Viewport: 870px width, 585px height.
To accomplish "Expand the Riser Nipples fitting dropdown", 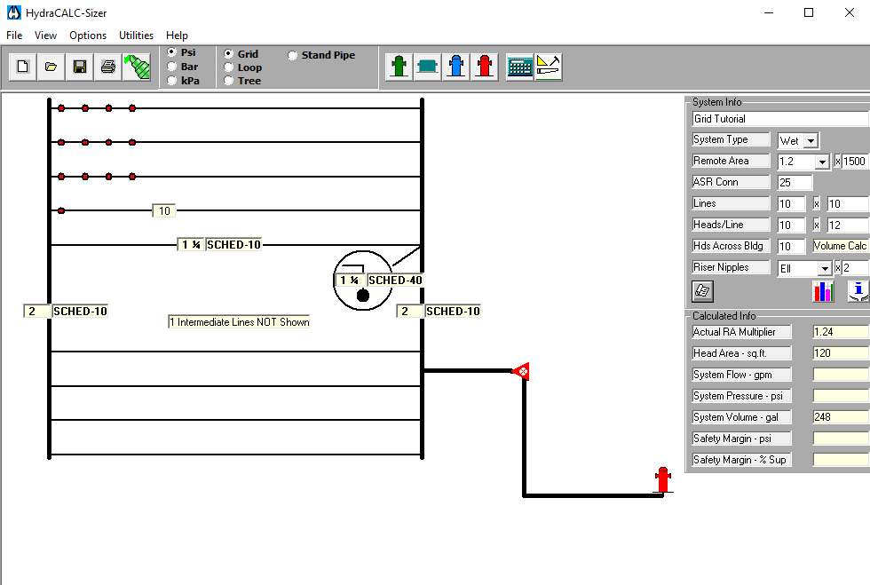I will point(825,268).
